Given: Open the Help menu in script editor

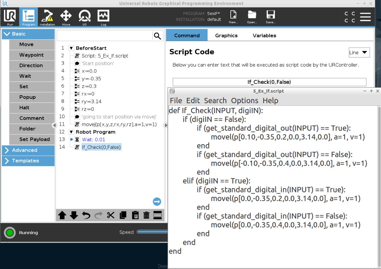Looking at the screenshot, I should pyautogui.click(x=270, y=101).
